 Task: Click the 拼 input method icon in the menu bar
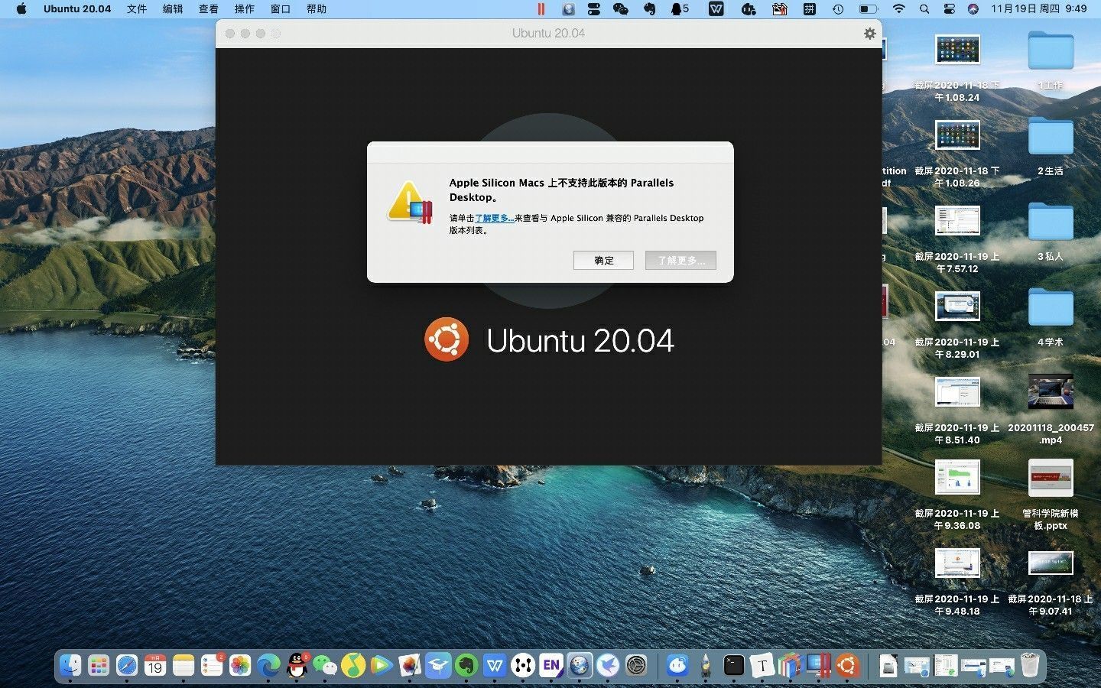[809, 9]
